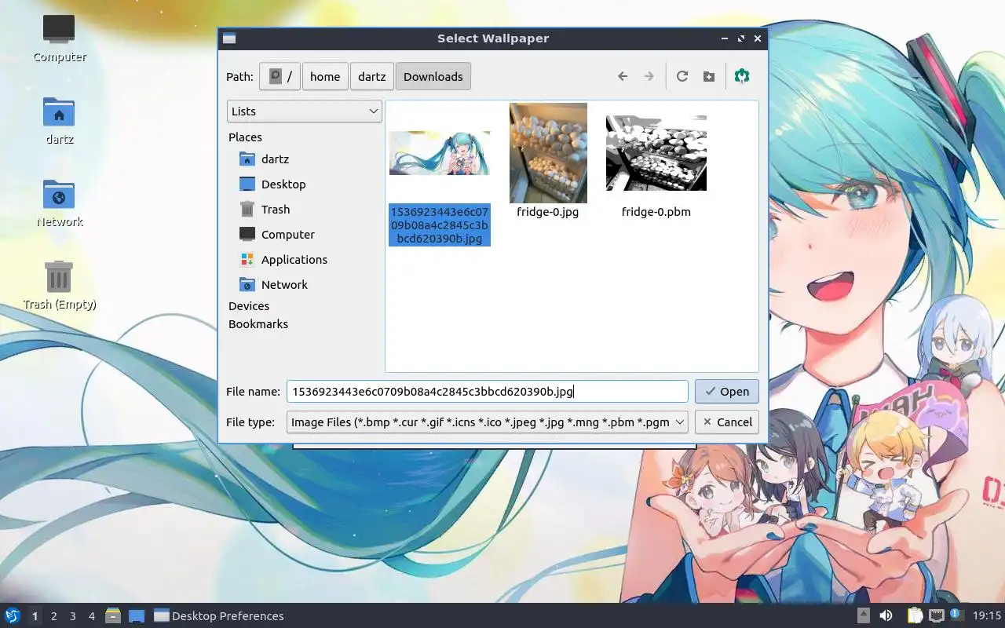Screen dimensions: 1005x628
Task: Minimize the Select Wallpaper dialog
Action: point(724,38)
